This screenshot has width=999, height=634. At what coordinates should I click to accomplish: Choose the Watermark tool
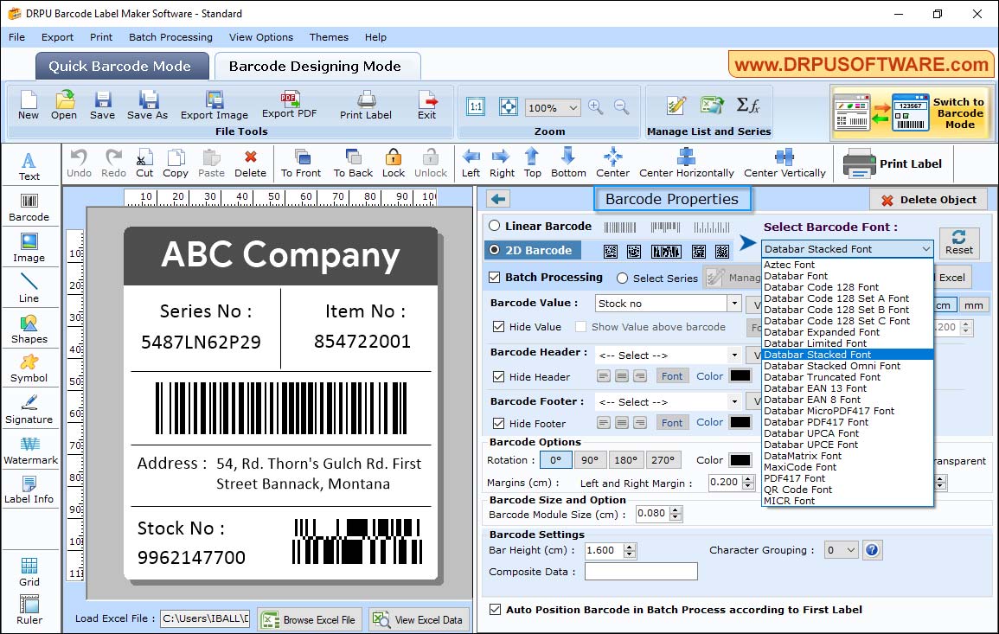click(30, 451)
